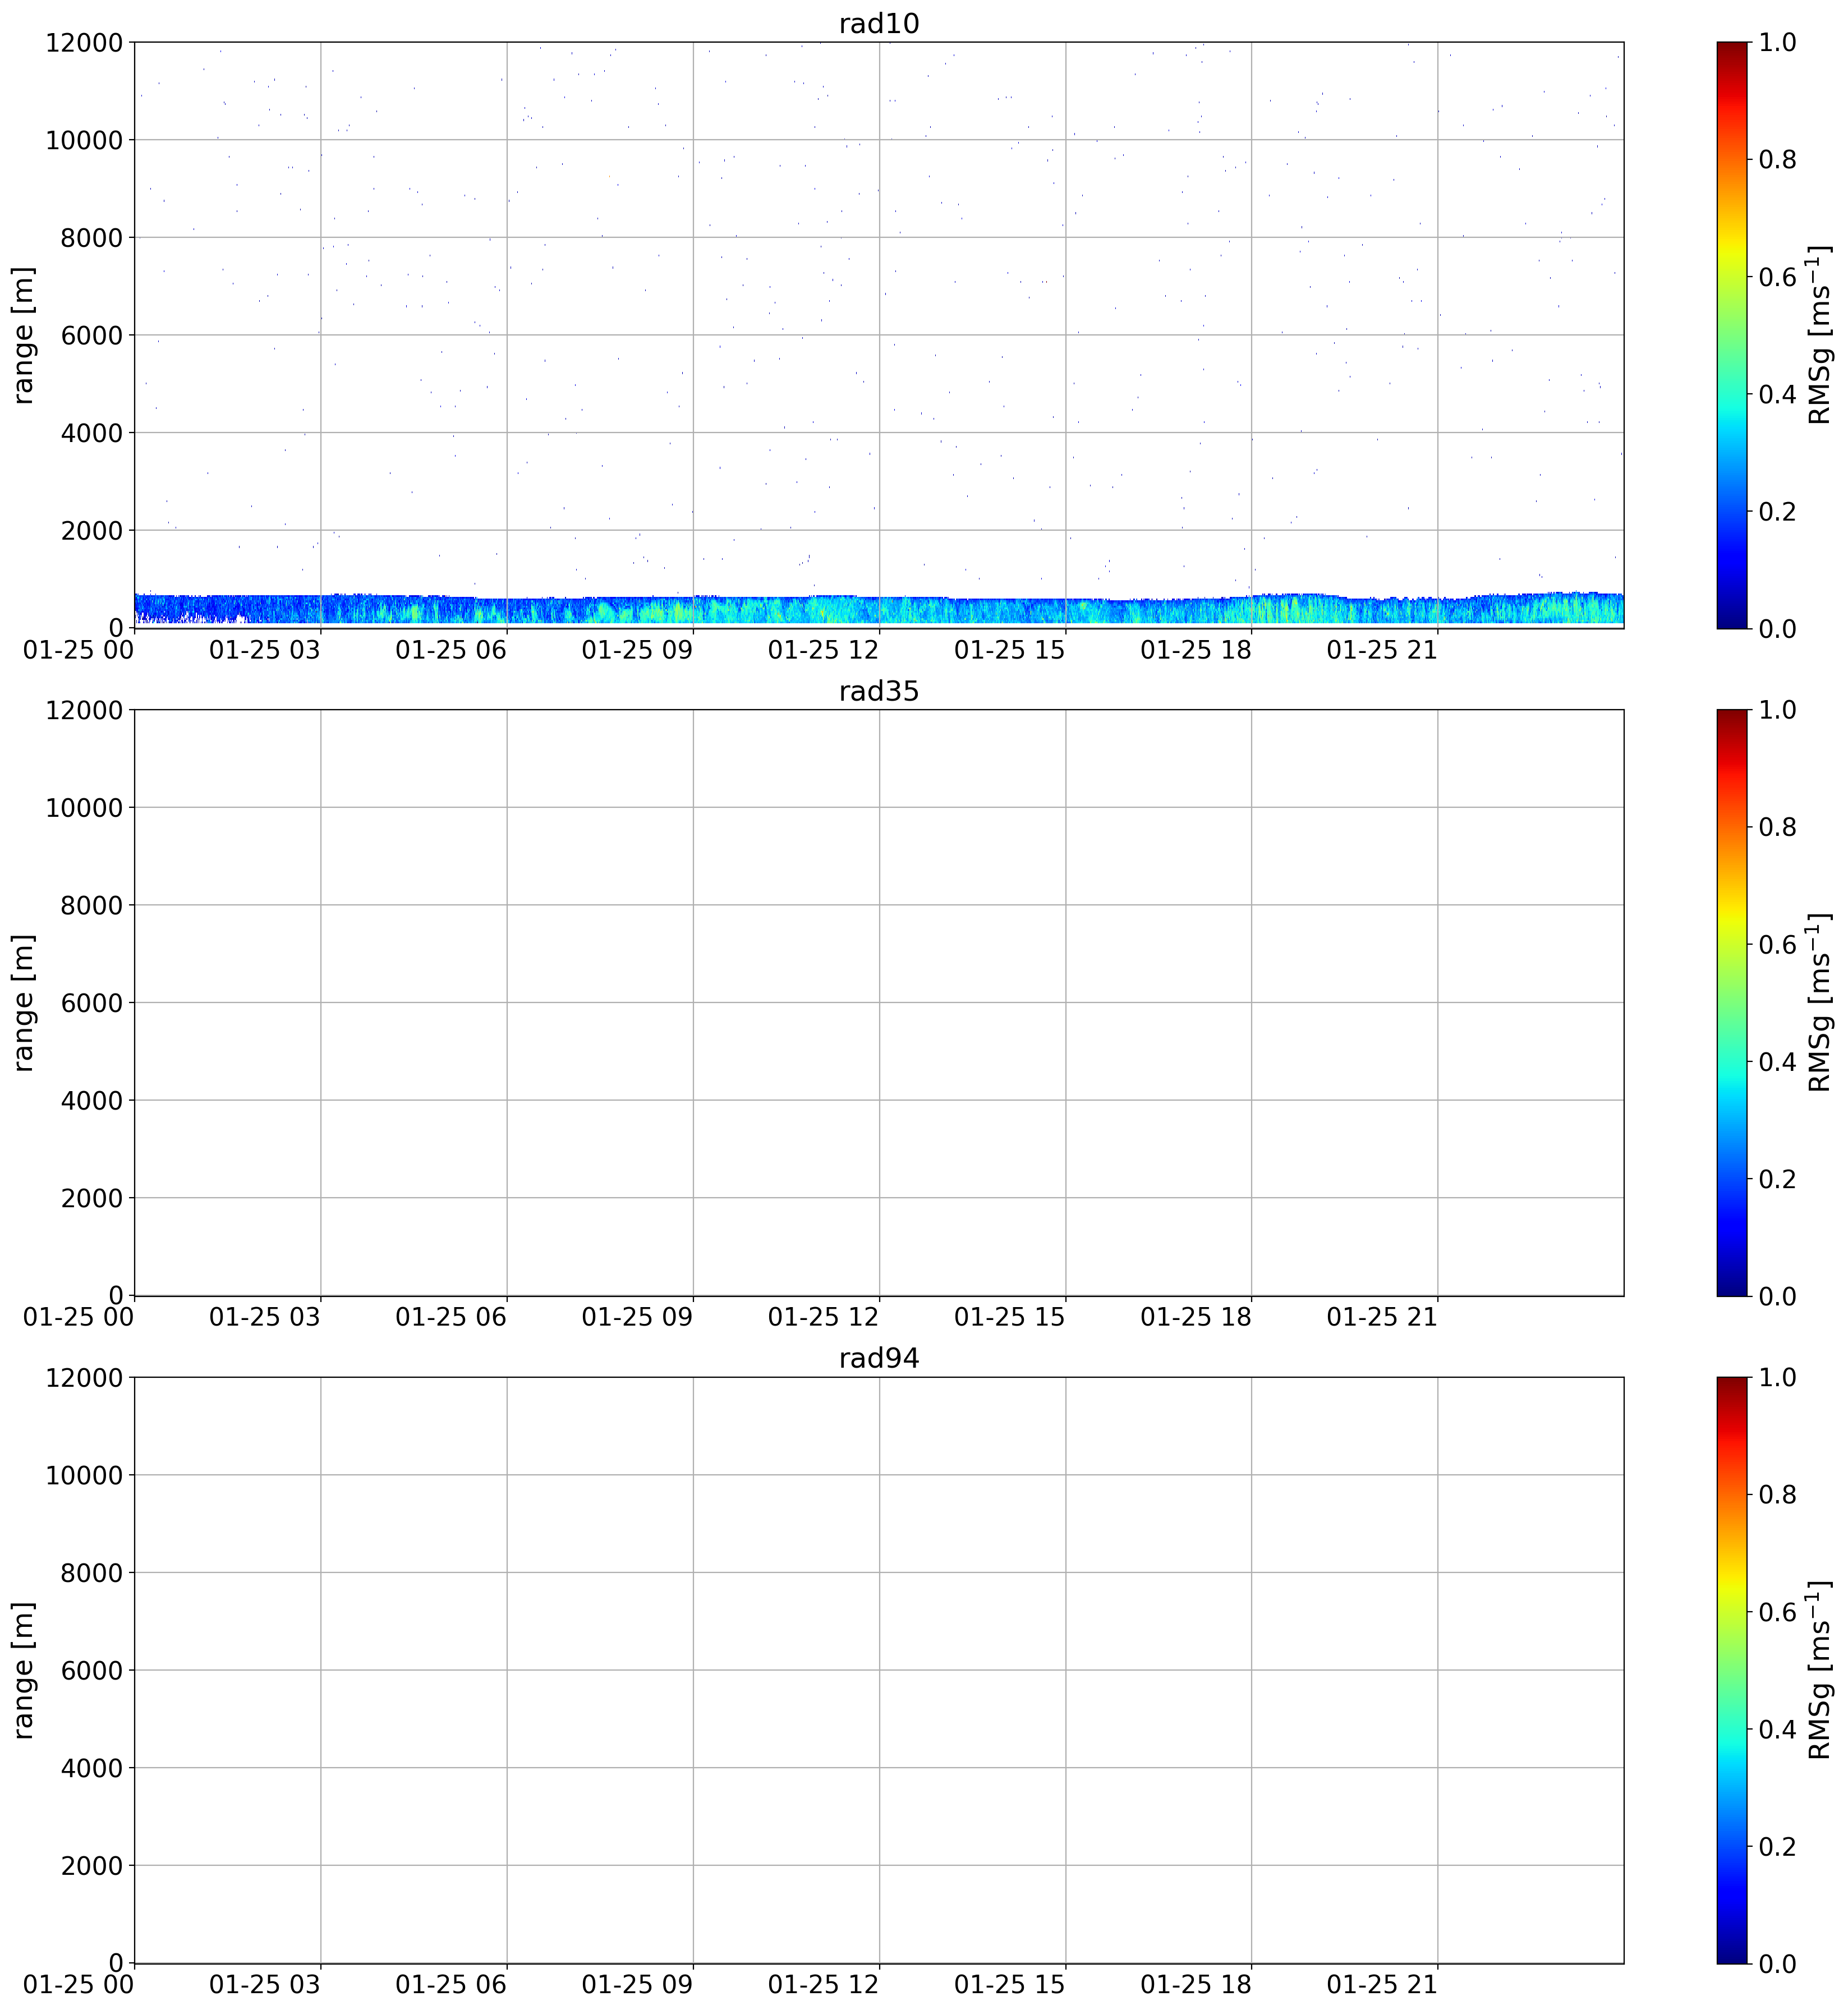Image resolution: width=1848 pixels, height=2010 pixels.
Task: Click the 'range [m]' label of rad10 panel
Action: pos(24,335)
